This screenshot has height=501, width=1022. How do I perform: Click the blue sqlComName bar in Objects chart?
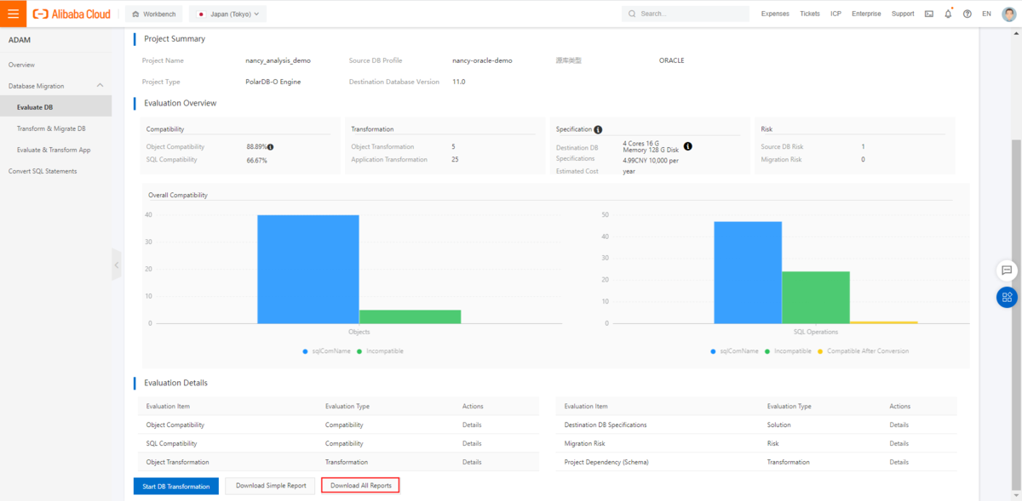(x=307, y=269)
